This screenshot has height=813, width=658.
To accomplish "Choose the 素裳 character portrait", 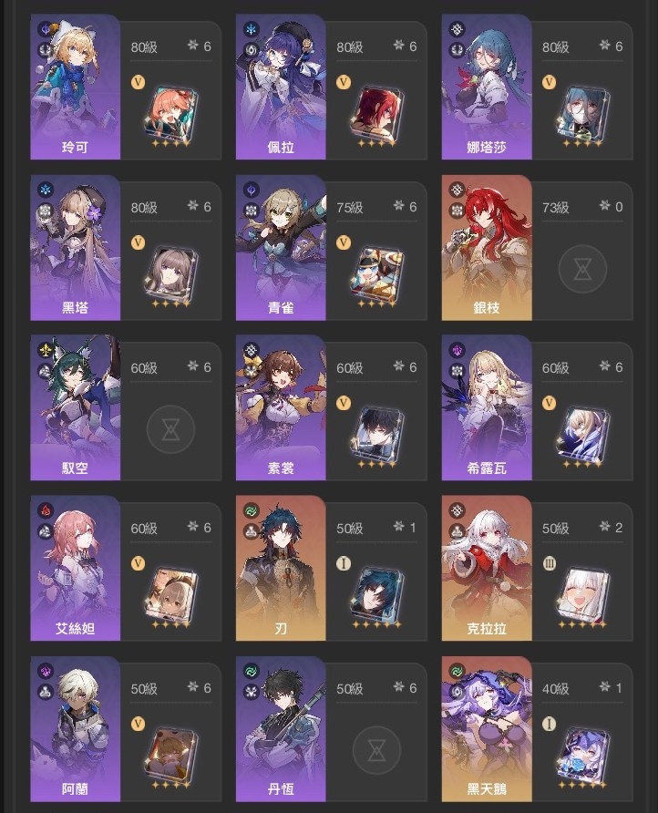I will click(x=281, y=407).
